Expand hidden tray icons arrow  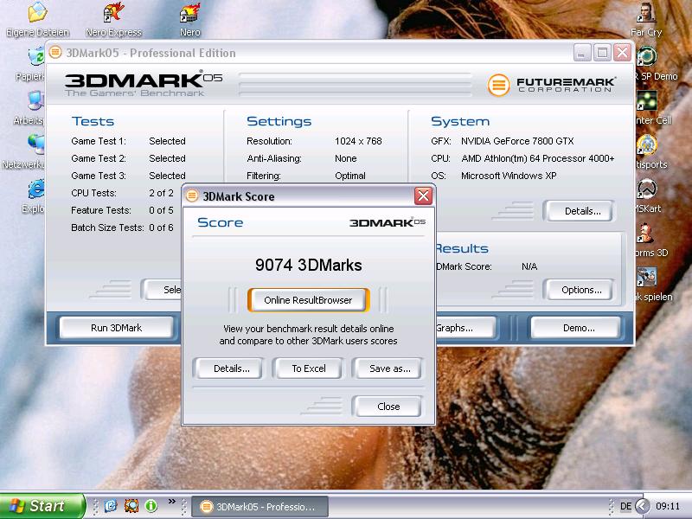point(643,506)
